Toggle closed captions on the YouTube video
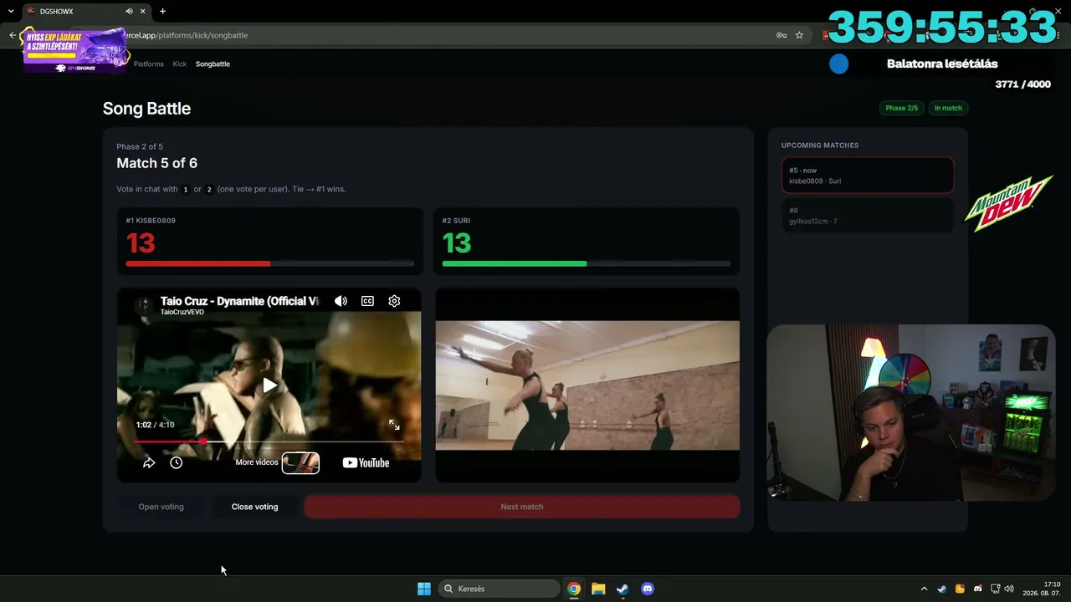Viewport: 1071px width, 602px height. coord(367,301)
